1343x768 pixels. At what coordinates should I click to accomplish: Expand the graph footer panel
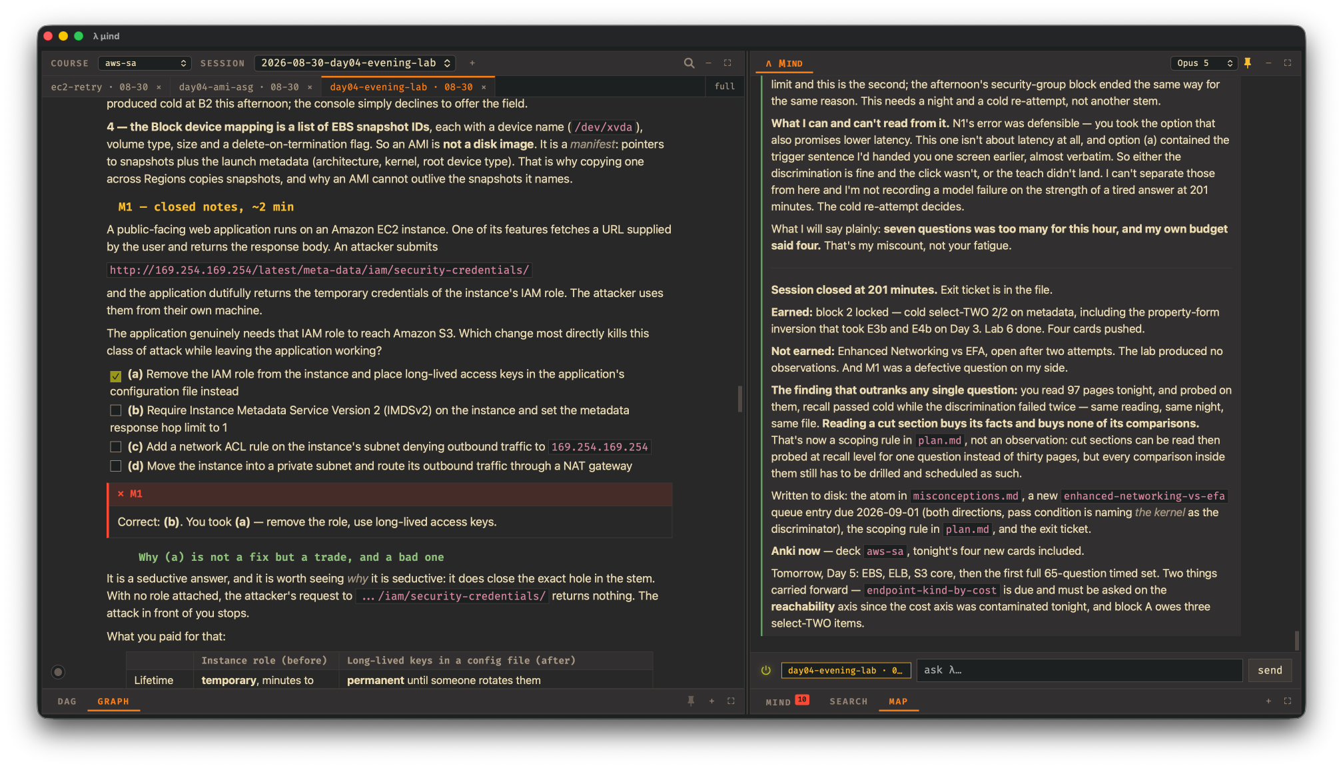tap(731, 701)
